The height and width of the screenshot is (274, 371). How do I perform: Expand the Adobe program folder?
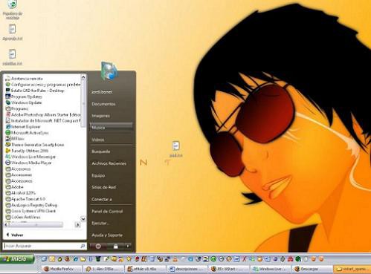[x=14, y=187]
